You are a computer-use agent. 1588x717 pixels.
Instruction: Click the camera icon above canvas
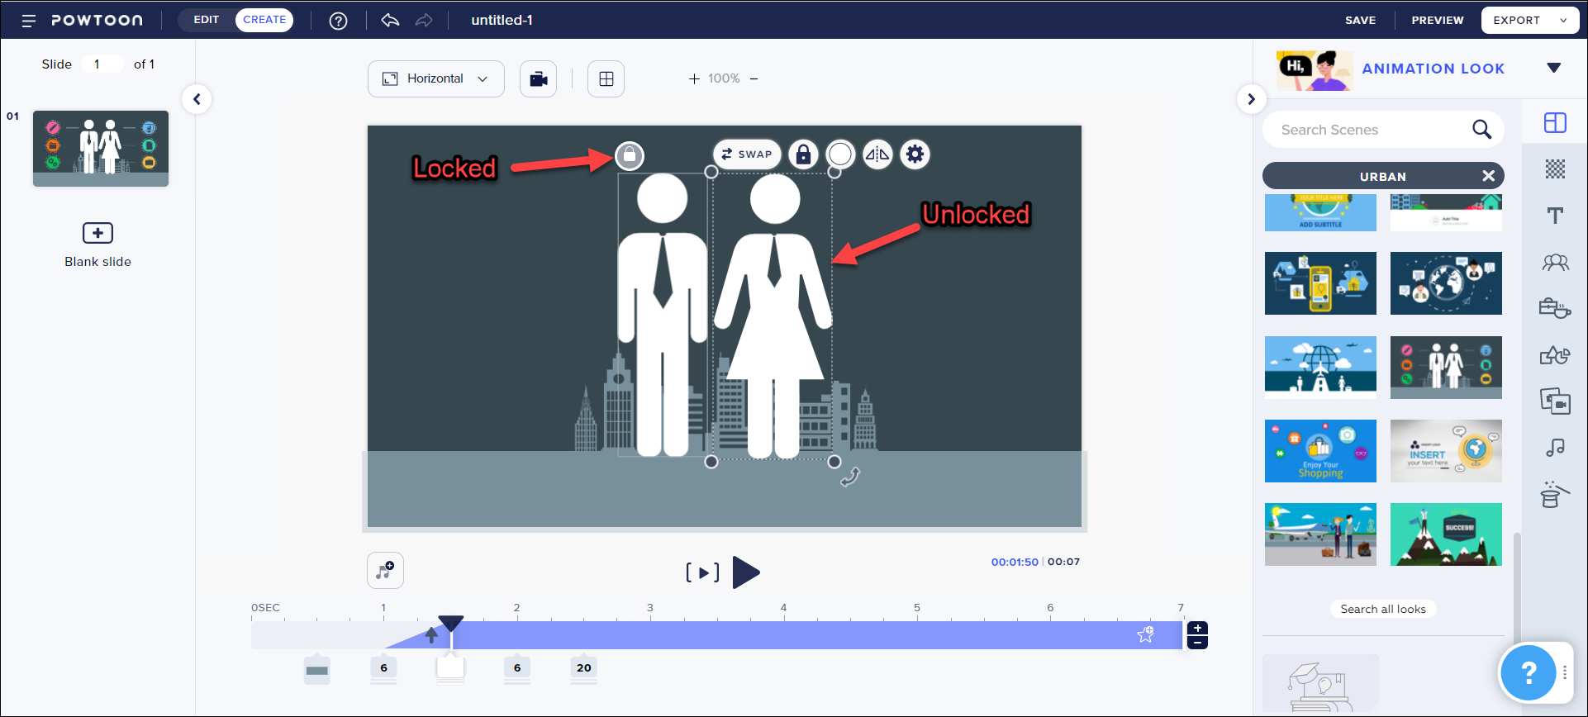(538, 79)
